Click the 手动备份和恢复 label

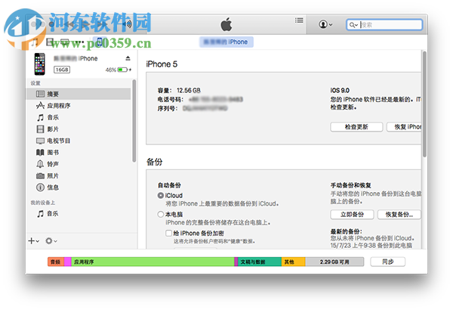351,185
